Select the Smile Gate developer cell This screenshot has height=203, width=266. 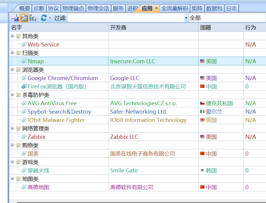pos(153,170)
